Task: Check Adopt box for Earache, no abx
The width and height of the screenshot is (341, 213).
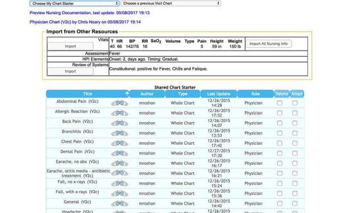Action: coord(294,163)
